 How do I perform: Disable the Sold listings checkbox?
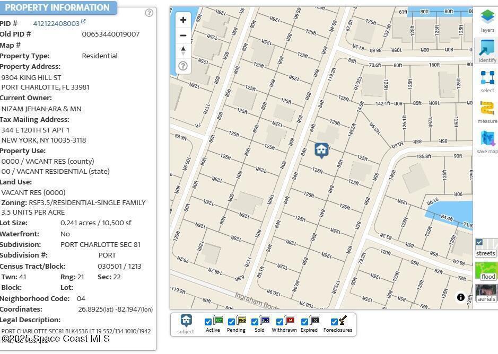coord(255,322)
